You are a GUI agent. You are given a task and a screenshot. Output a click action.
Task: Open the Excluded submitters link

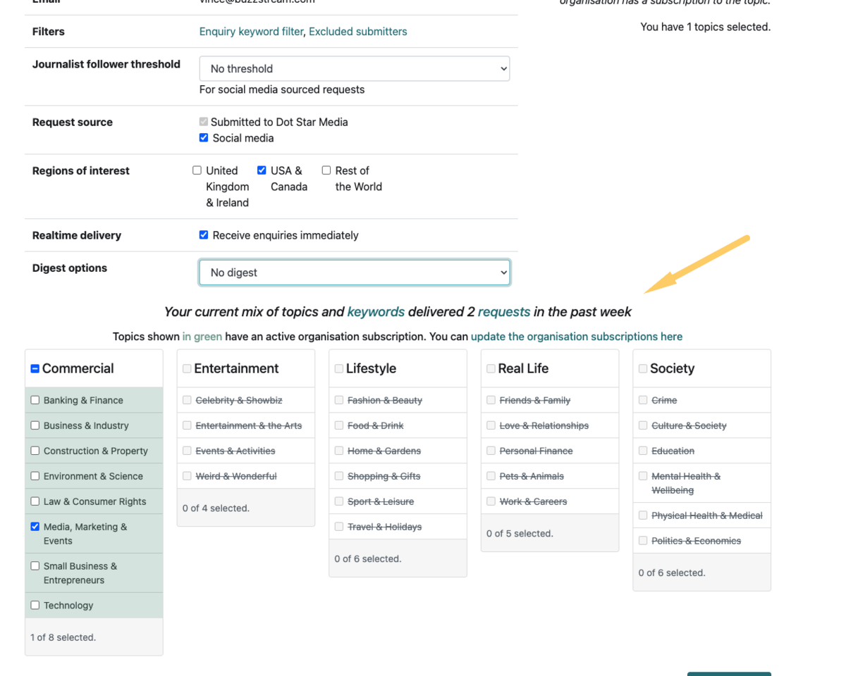tap(357, 32)
